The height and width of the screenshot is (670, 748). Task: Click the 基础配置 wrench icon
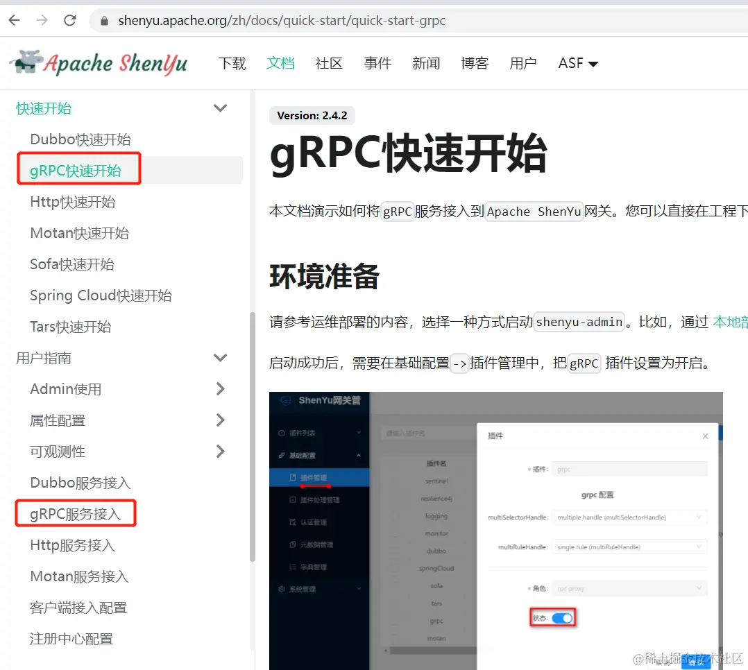(281, 455)
